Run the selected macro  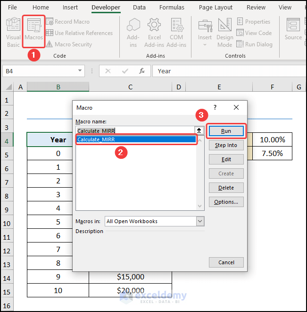226,131
